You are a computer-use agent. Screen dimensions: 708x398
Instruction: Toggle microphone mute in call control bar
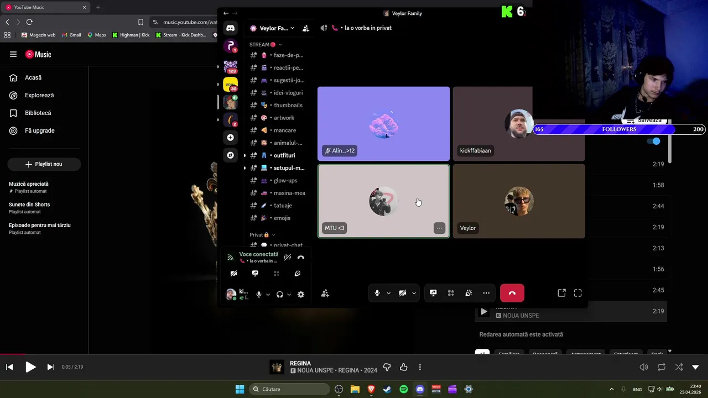377,293
